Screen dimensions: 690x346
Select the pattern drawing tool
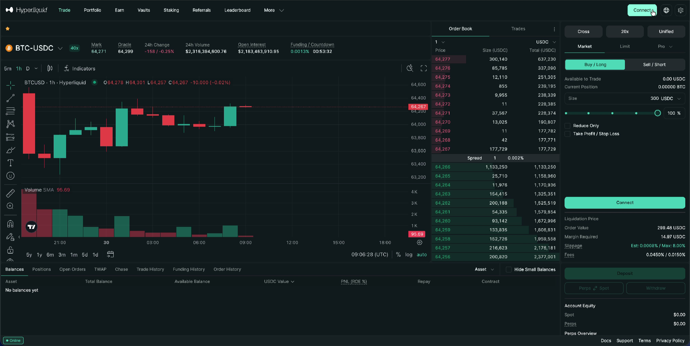point(10,124)
